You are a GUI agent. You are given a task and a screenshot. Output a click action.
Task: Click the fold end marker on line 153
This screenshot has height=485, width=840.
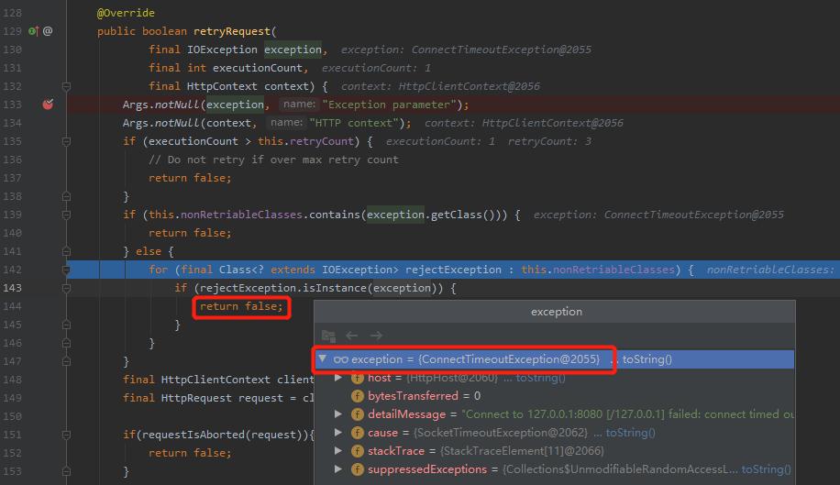click(66, 471)
